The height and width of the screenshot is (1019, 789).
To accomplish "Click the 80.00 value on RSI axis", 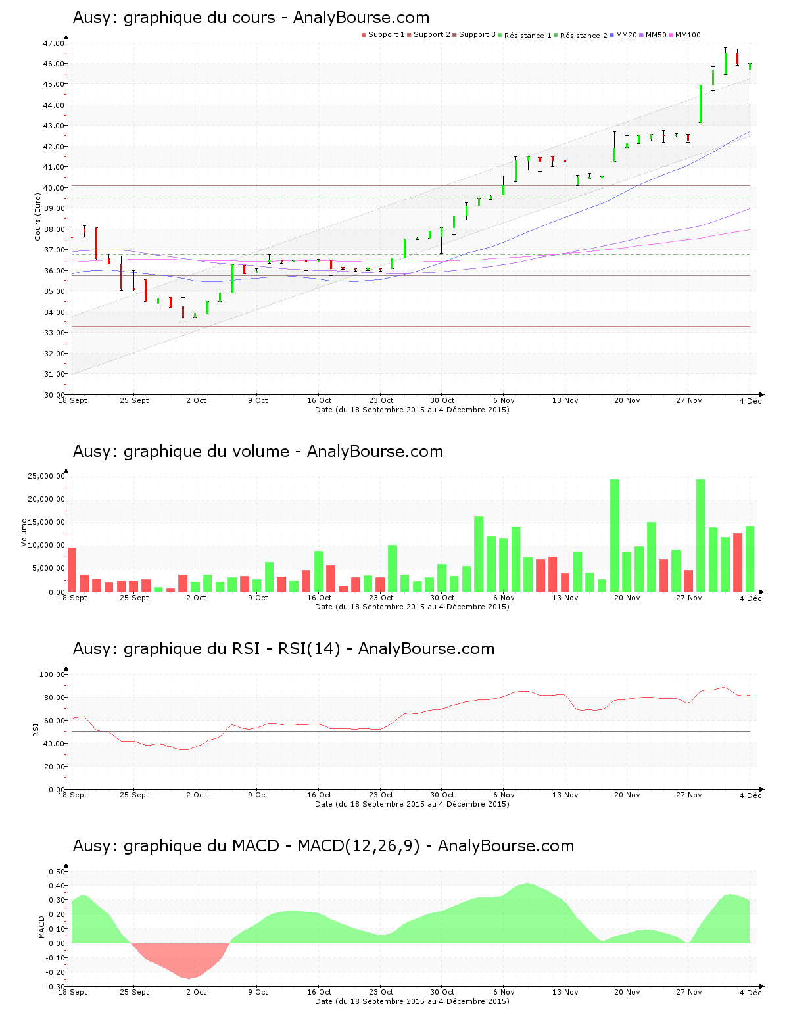I will click(x=54, y=698).
